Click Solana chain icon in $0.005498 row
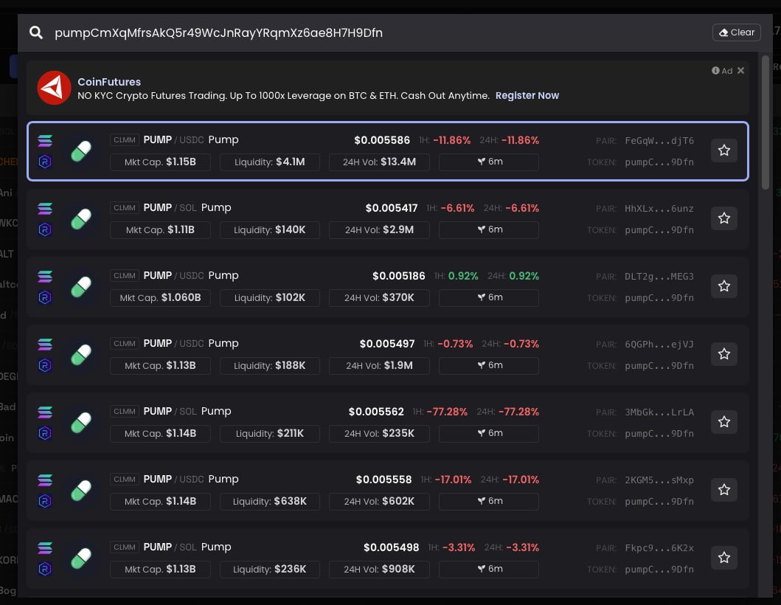The image size is (781, 605). tap(45, 547)
